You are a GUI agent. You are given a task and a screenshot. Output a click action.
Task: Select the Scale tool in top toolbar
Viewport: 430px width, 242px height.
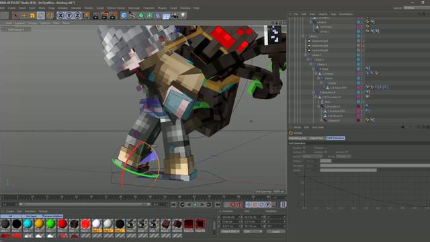click(32, 15)
